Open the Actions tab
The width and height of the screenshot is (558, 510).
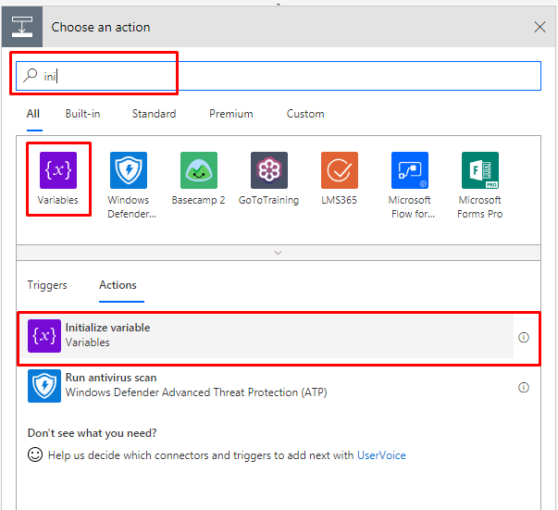(x=118, y=285)
